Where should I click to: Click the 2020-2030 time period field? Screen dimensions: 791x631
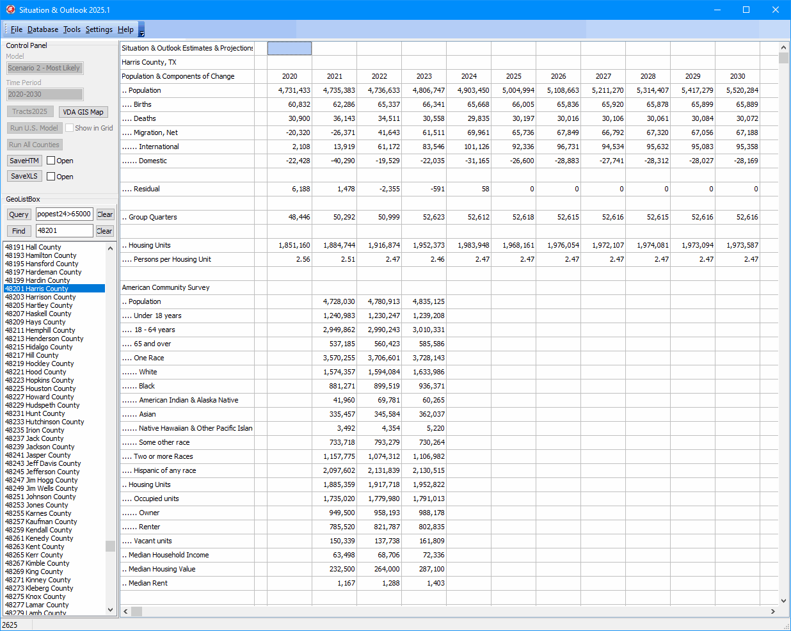pos(45,94)
